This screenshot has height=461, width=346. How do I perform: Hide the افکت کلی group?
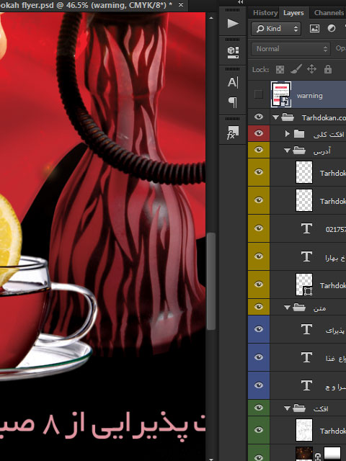pyautogui.click(x=259, y=133)
